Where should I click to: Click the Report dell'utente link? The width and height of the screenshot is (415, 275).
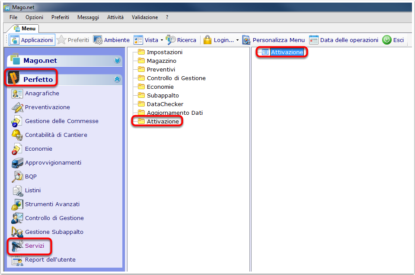50,259
